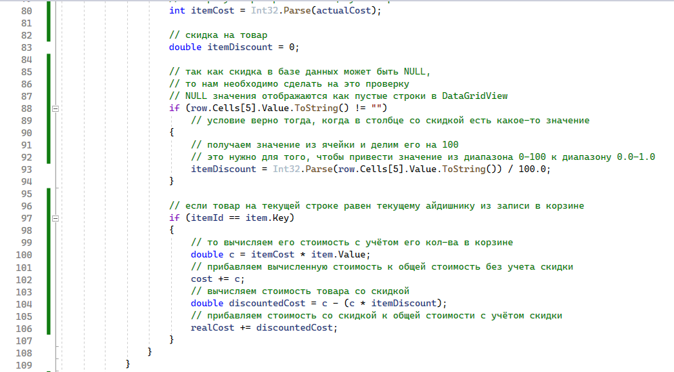Click the comment about NULL in базе данных
Screen dimensions: 674x372
[x=300, y=71]
